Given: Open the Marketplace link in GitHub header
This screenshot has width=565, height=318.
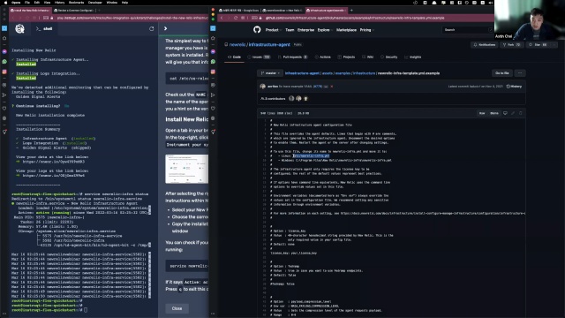Looking at the screenshot, I should click(x=346, y=30).
